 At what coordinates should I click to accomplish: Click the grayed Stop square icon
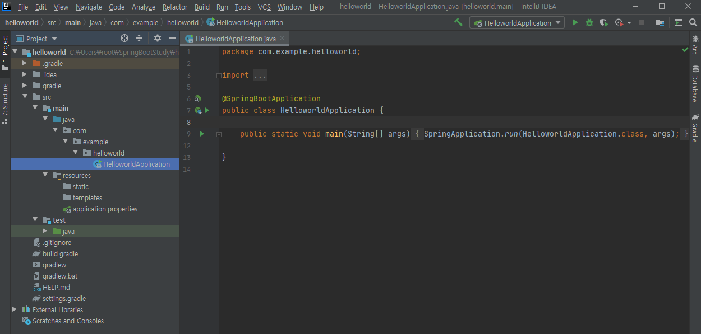642,22
